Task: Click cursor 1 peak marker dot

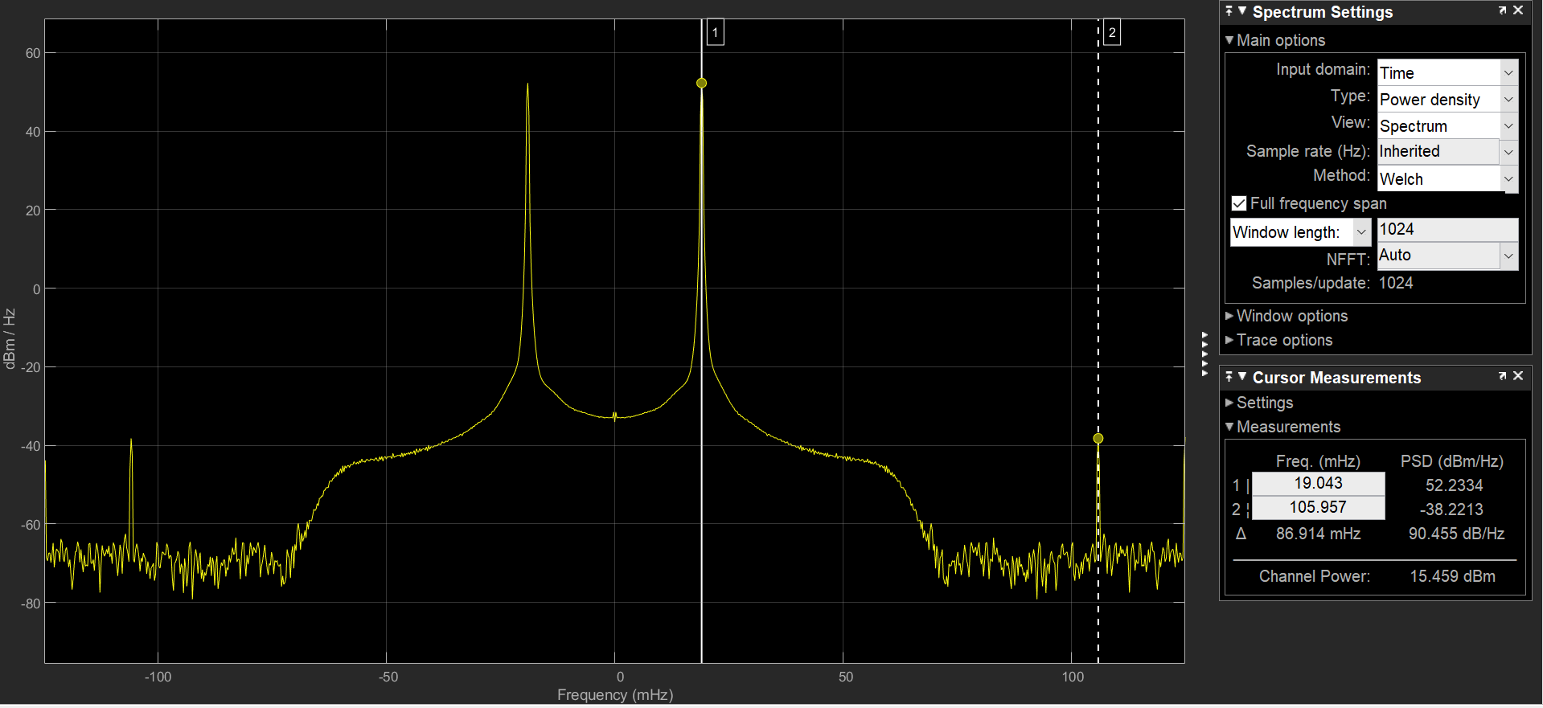Action: pos(701,83)
